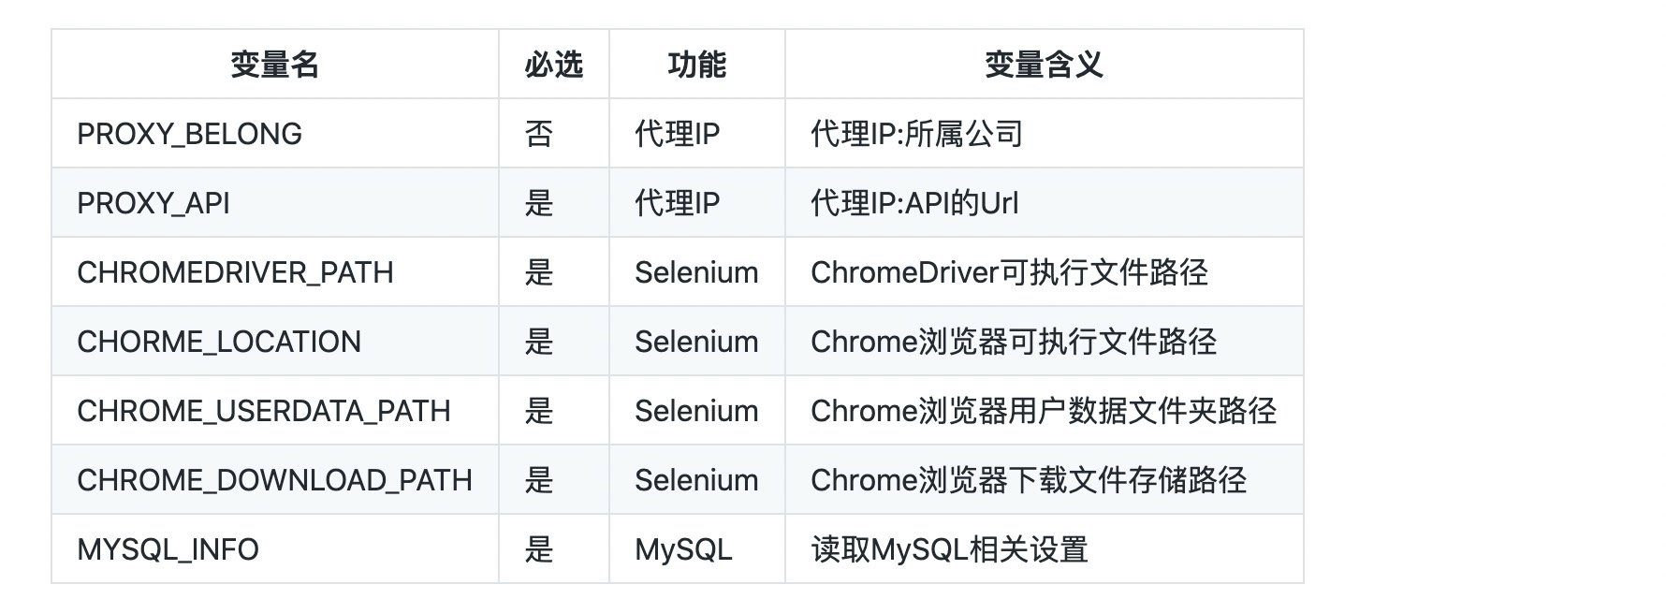Click the 否 value in PROXY_BELONG row
This screenshot has width=1666, height=599.
[539, 134]
